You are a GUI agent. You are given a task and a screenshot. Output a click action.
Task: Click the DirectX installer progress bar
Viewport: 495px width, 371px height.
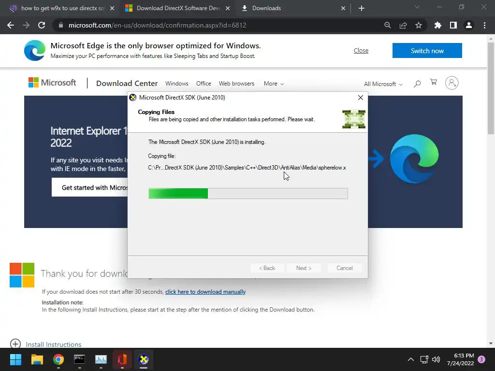[248, 193]
